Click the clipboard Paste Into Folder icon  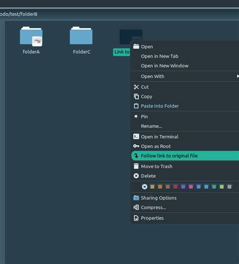(136, 106)
